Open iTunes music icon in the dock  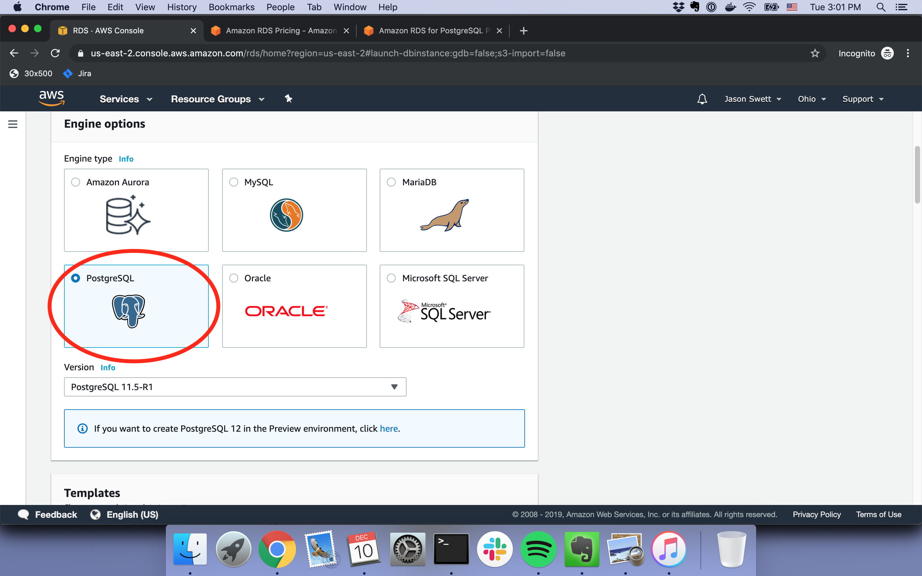(669, 549)
